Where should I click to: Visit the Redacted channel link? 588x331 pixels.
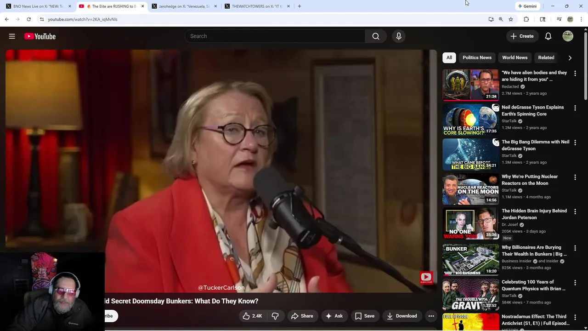pyautogui.click(x=510, y=86)
